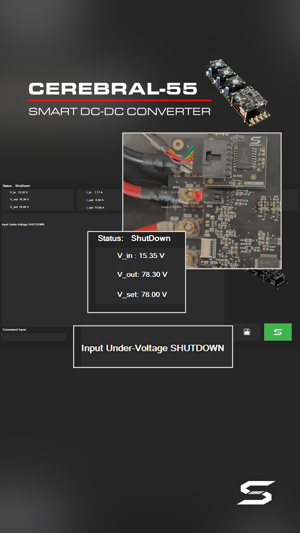300x533 pixels.
Task: Click the 'P_out: 38.9 W' value
Action: [x=171, y=200]
